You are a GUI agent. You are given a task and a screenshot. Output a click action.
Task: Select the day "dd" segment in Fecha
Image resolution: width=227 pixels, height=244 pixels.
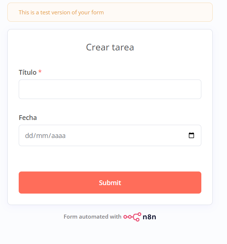click(x=29, y=136)
